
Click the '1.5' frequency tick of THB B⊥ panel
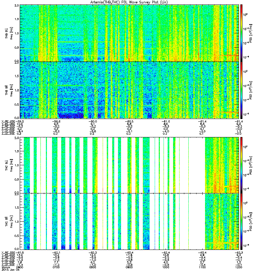click(x=17, y=19)
